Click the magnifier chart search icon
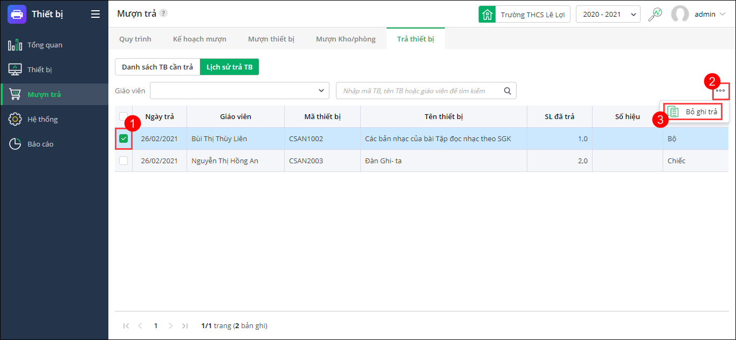Viewport: 736px width, 340px height. click(655, 14)
